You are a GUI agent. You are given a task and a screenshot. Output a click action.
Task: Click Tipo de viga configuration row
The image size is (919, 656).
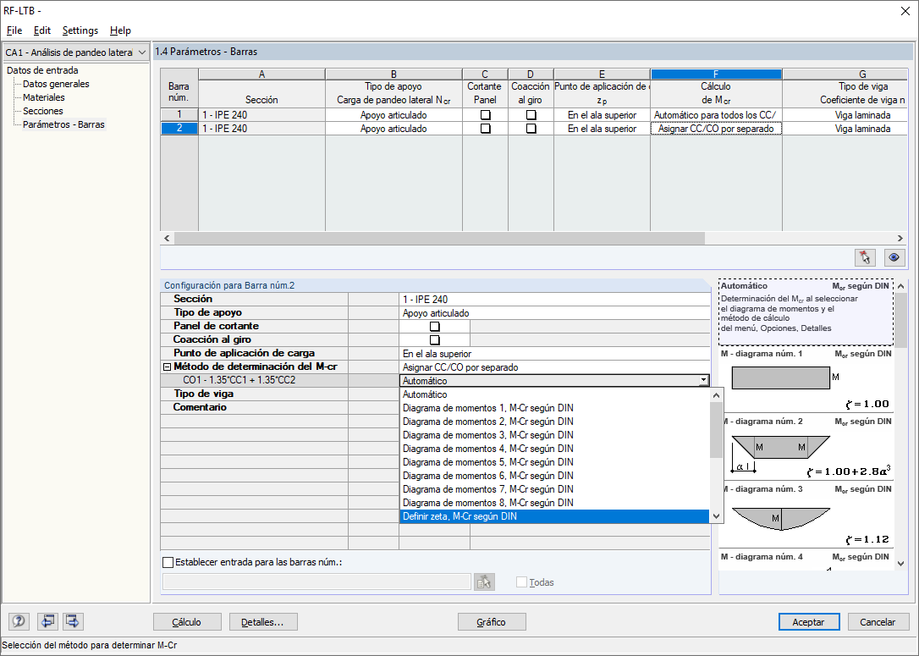(435, 394)
